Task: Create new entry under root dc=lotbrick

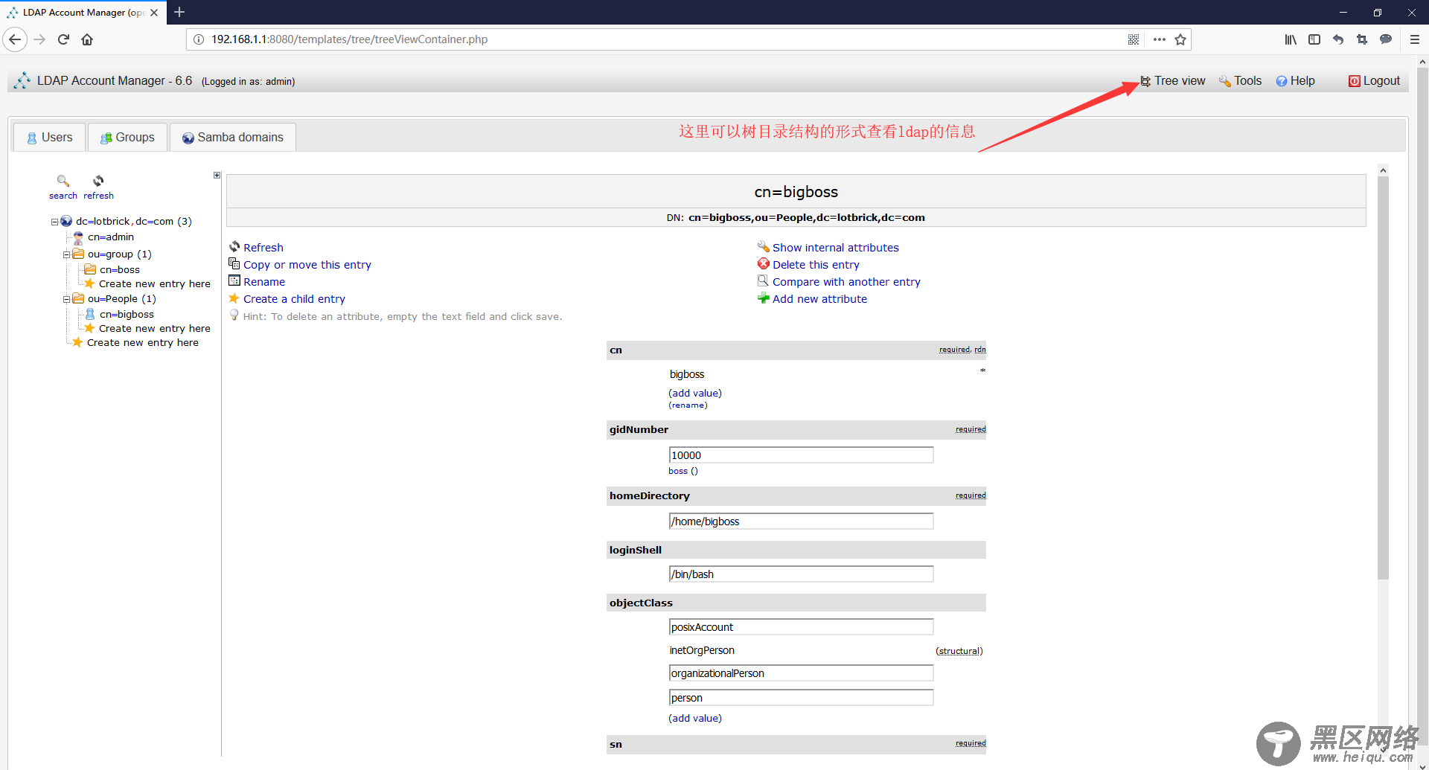Action: [143, 343]
